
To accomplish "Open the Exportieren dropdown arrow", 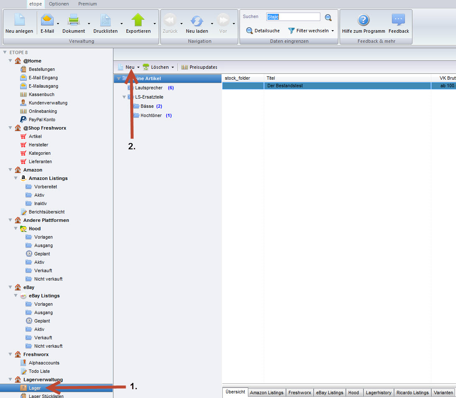I will point(155,23).
